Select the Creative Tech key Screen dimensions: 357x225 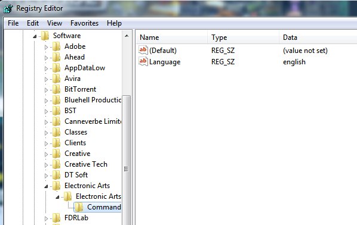(86, 164)
